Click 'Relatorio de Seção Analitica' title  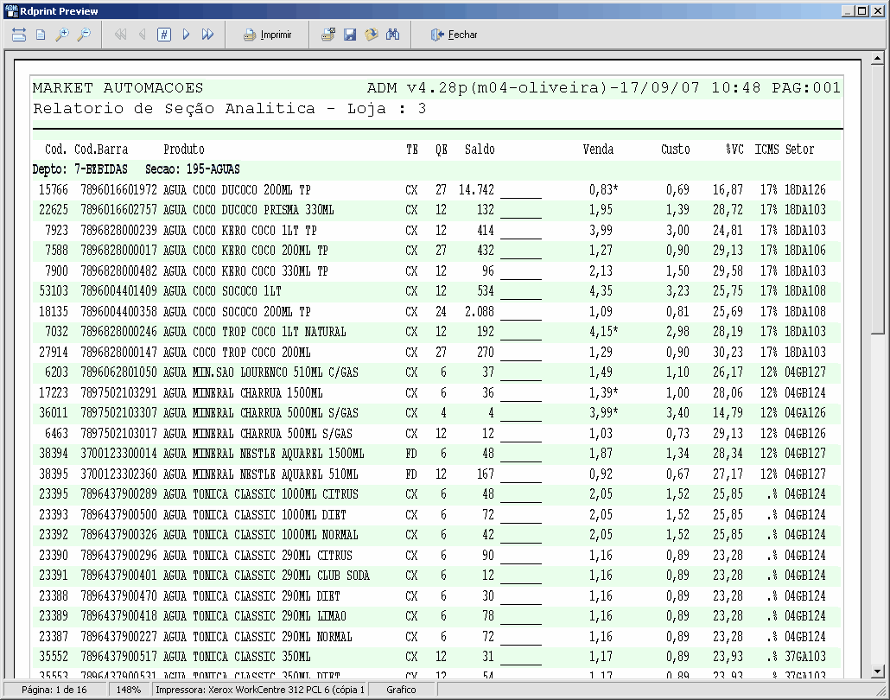pyautogui.click(x=174, y=108)
